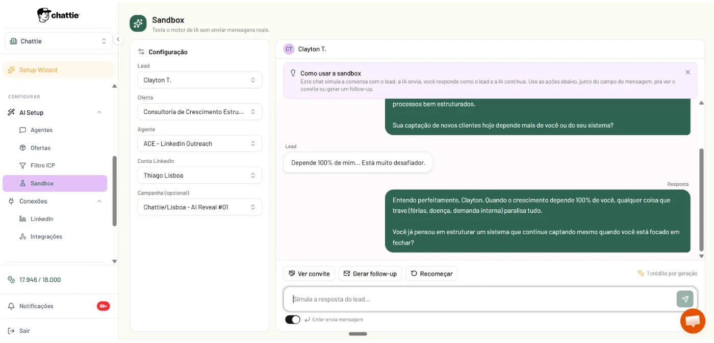Image resolution: width=714 pixels, height=343 pixels.
Task: Click the CT avatar in chat header
Action: [289, 49]
